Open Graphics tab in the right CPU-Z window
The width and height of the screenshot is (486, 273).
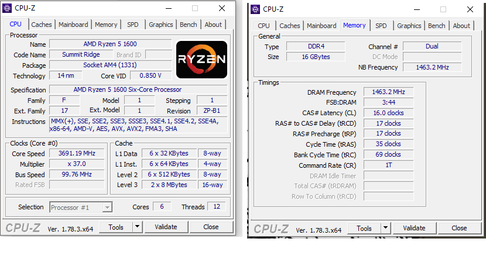(x=409, y=26)
